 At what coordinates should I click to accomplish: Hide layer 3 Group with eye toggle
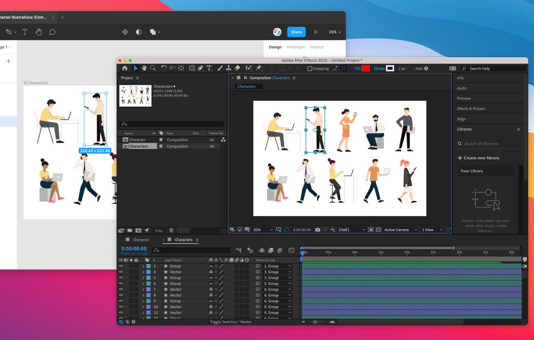point(121,266)
